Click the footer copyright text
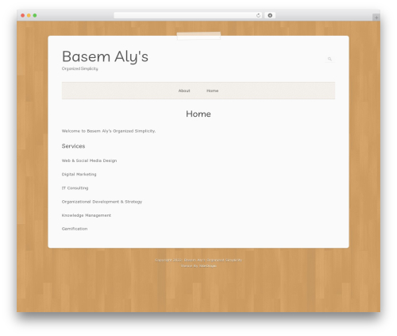 click(x=198, y=260)
